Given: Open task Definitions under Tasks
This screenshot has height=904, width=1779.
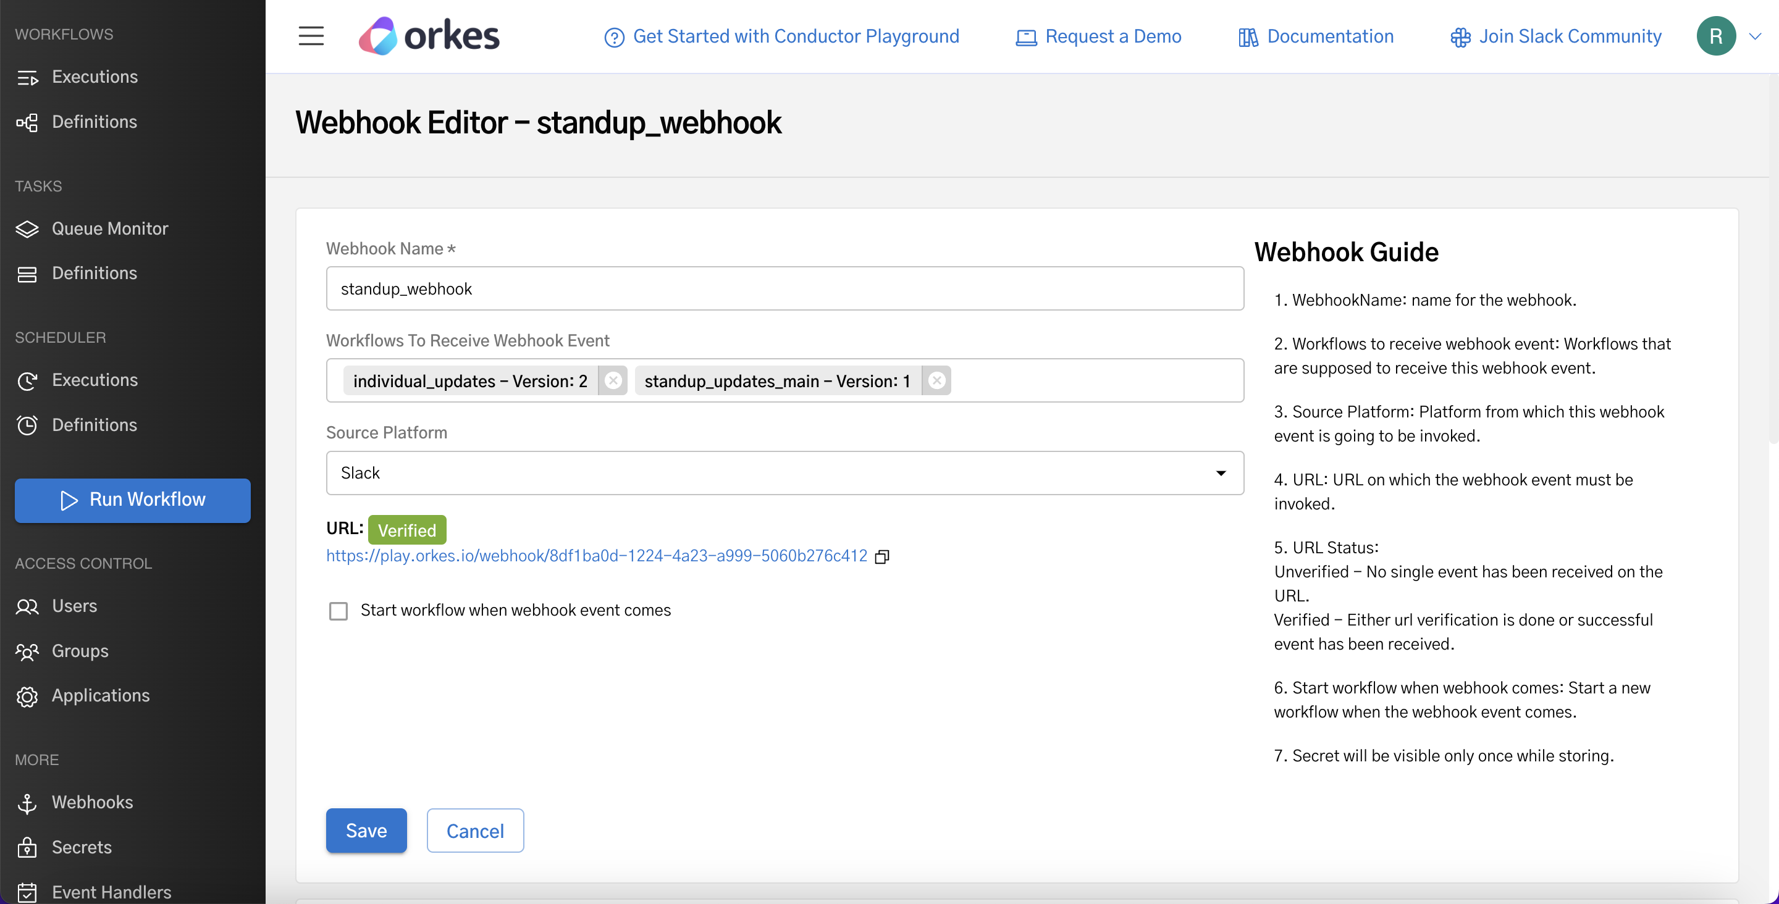Looking at the screenshot, I should tap(95, 273).
